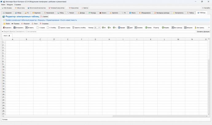Center cell content with Центр
Screen dimensions: 212x125
tap(156, 28)
